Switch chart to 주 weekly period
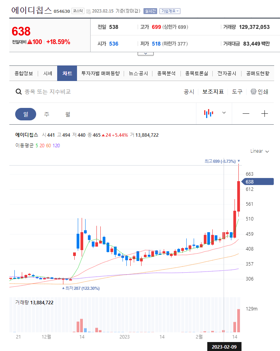 (47, 114)
